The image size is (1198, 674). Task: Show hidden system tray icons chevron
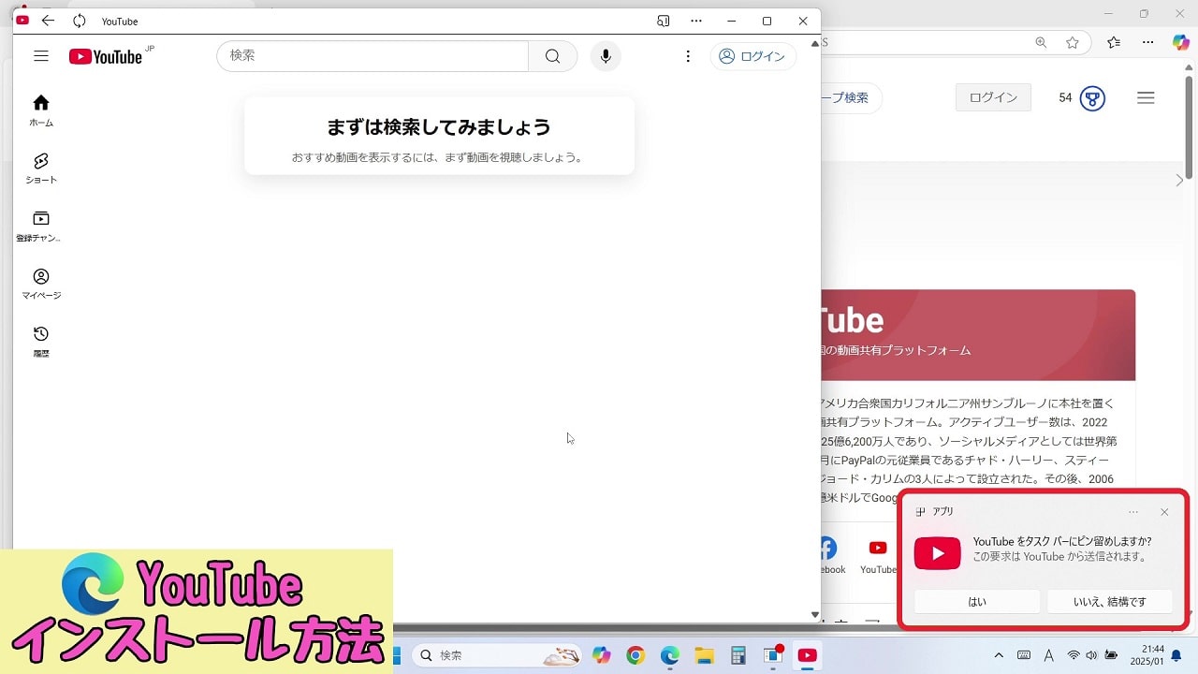[999, 655]
